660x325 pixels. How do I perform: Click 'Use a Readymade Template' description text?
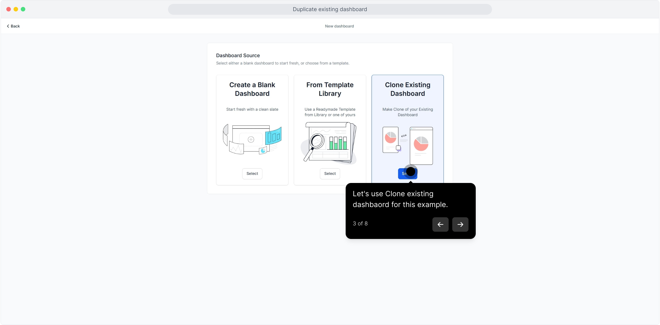[330, 112]
